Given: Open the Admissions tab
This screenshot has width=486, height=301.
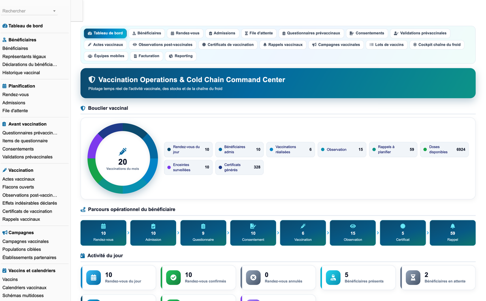Looking at the screenshot, I should (x=222, y=33).
